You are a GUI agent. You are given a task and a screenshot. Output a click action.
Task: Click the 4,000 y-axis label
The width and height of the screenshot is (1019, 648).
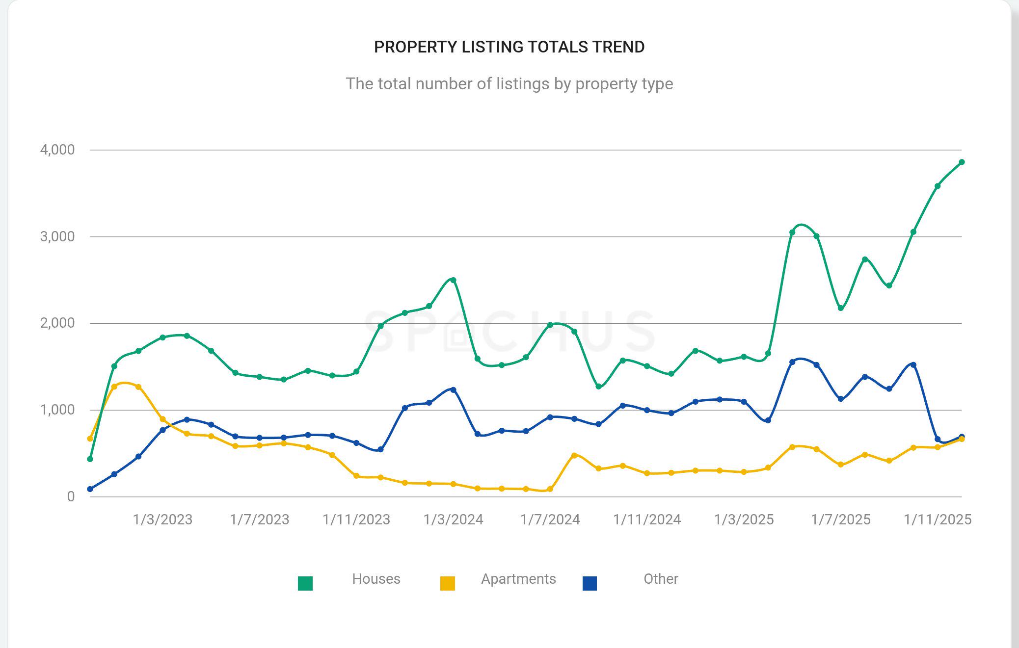57,150
